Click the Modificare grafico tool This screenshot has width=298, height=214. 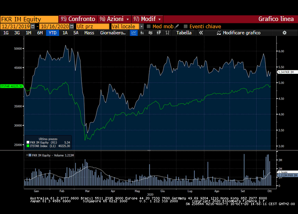pyautogui.click(x=238, y=33)
